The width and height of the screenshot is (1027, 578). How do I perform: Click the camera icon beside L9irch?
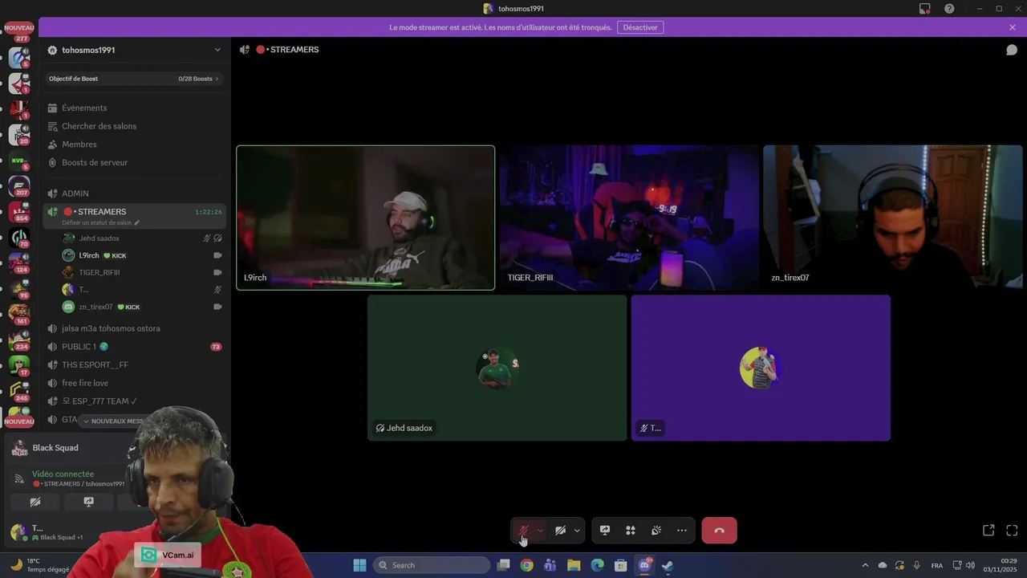(217, 255)
